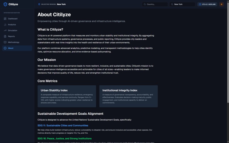229x143 pixels.
Task: Open the Simulation section
Action: (17, 30)
